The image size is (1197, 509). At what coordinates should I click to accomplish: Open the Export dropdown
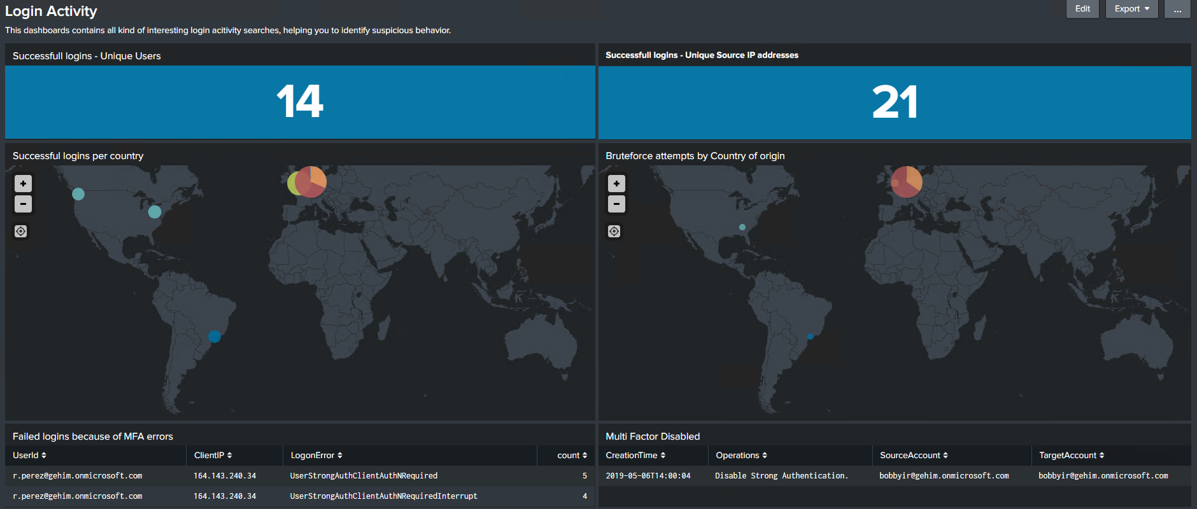point(1131,9)
